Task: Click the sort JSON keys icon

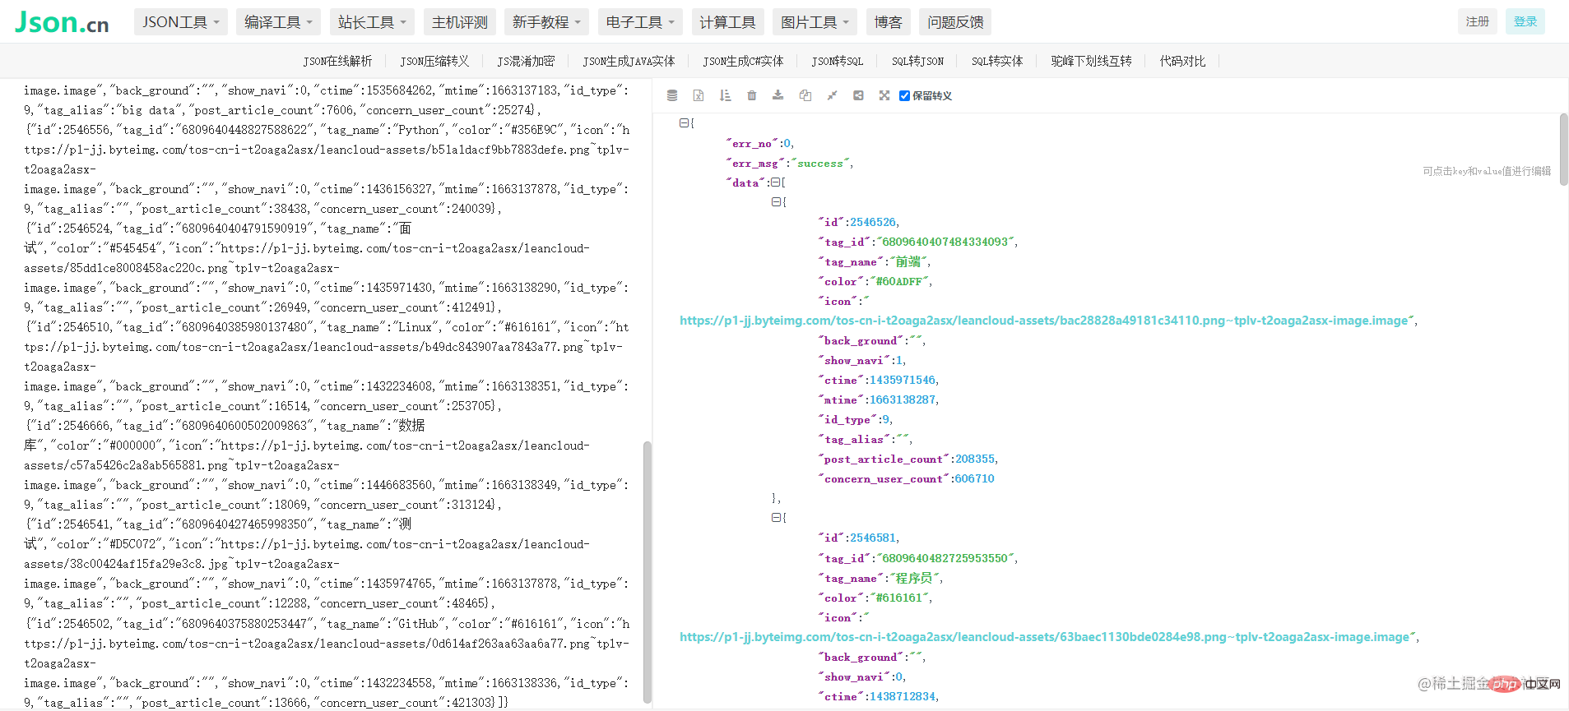Action: 725,95
